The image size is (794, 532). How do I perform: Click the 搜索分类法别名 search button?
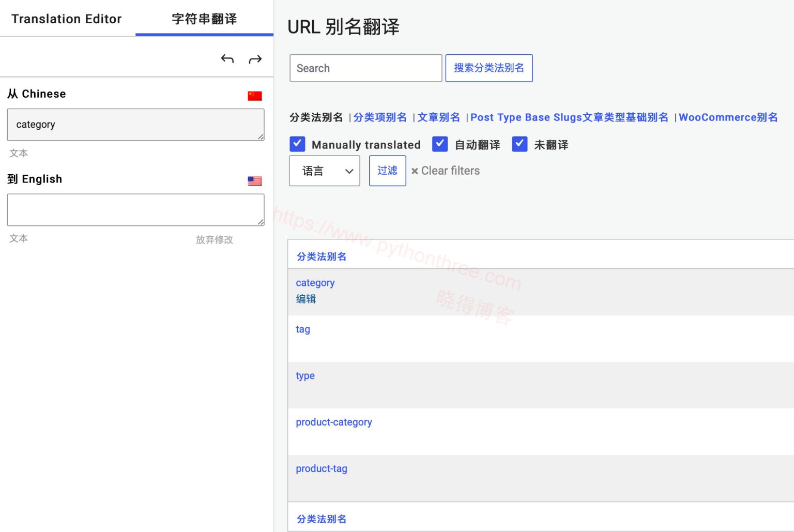coord(488,68)
